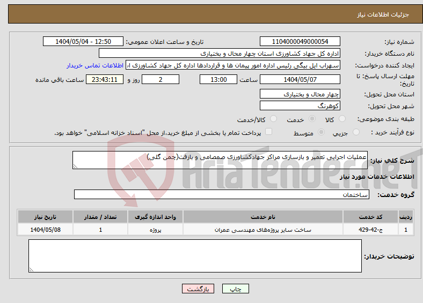Screen dimensions: 423x303
Task: Select the متوسط purchase type radio
Action: [322, 132]
